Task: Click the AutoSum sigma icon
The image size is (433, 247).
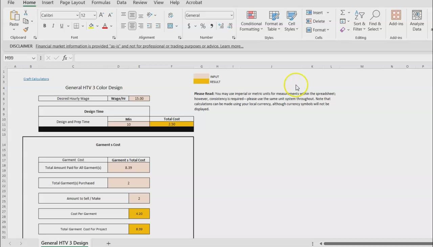Action: click(x=343, y=13)
